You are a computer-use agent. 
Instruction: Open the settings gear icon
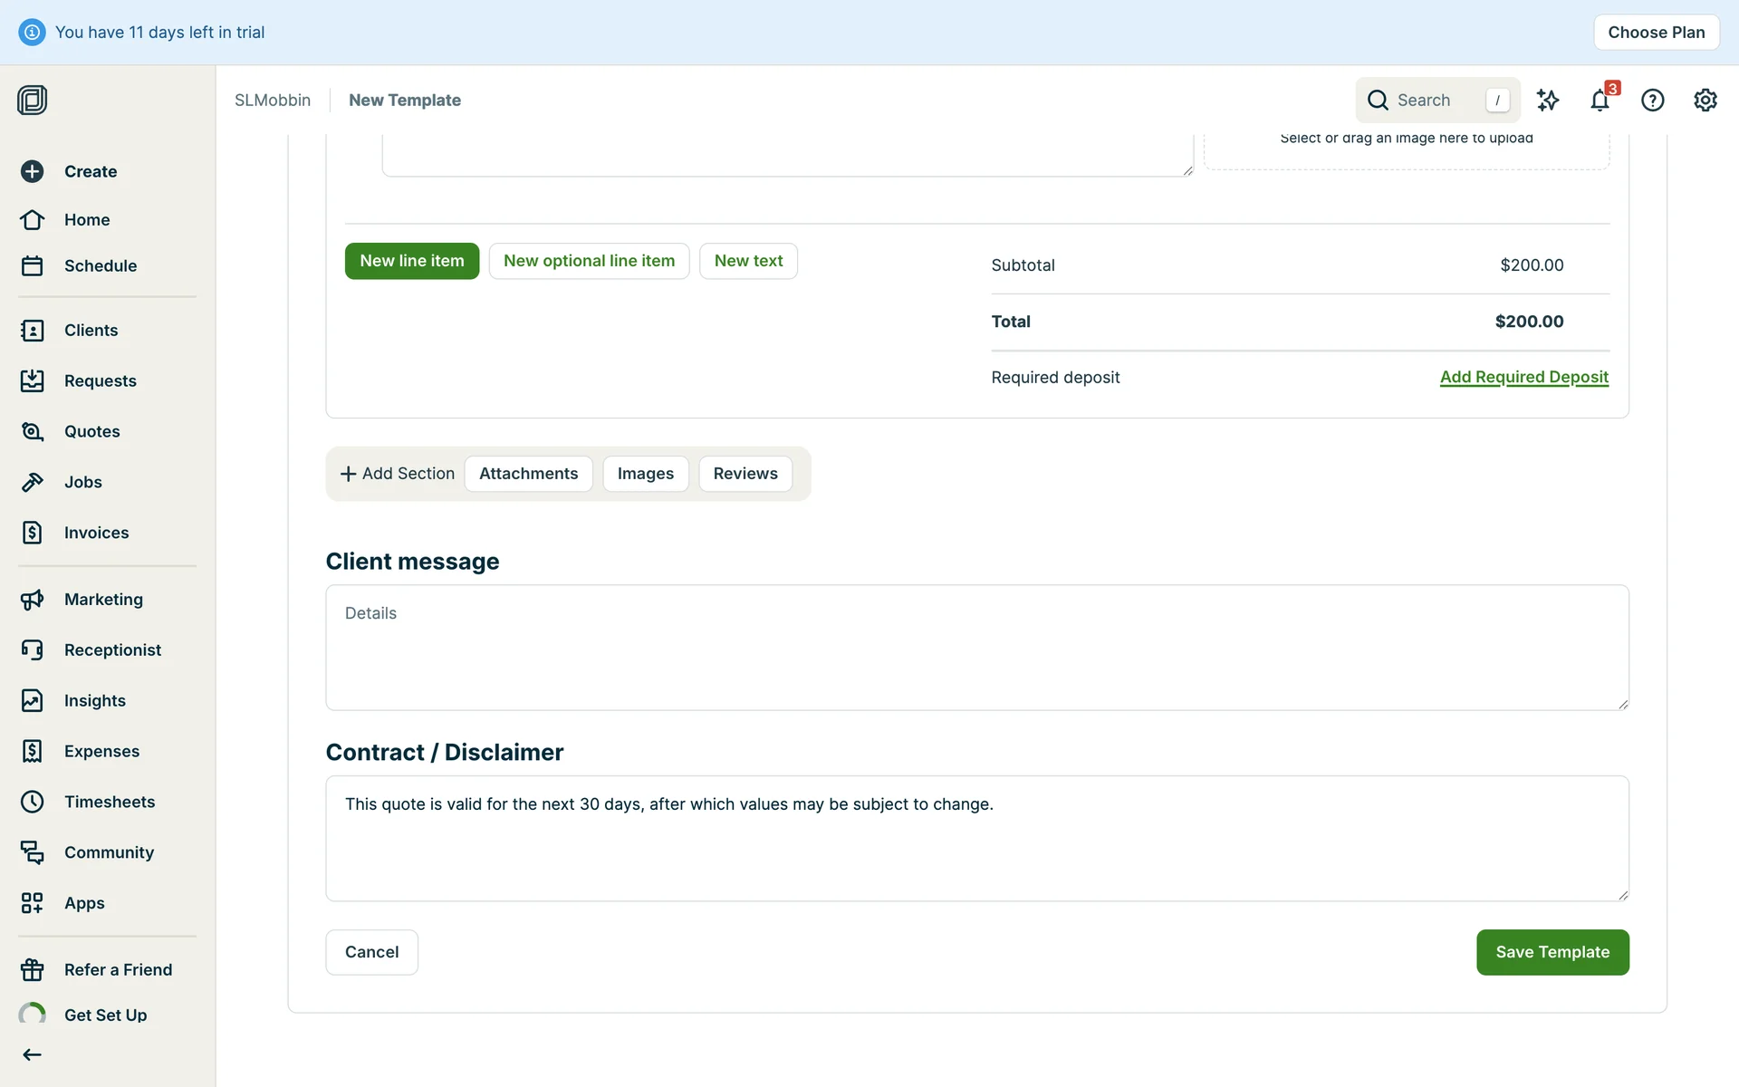click(x=1705, y=101)
